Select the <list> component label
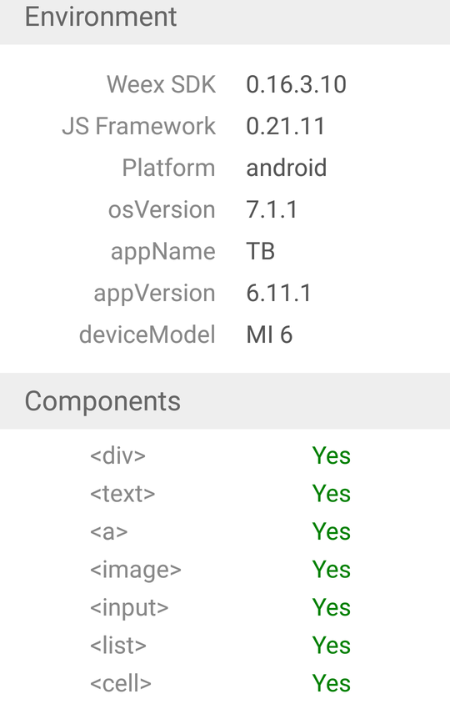 point(118,646)
